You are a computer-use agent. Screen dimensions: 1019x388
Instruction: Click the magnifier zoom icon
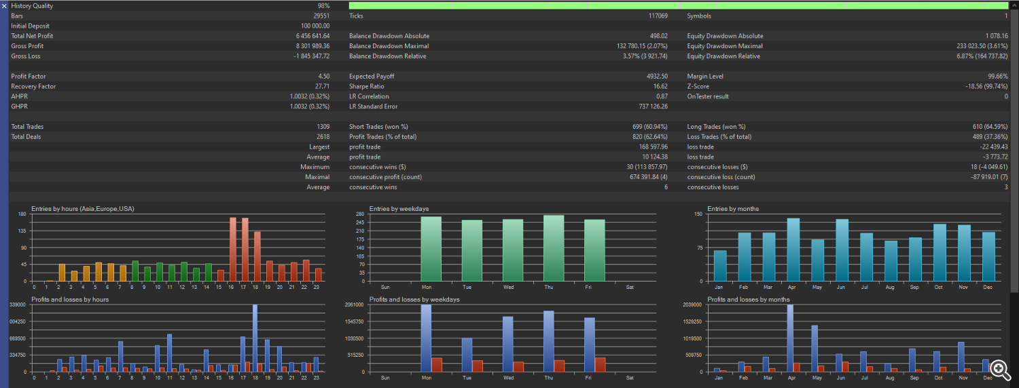point(999,369)
